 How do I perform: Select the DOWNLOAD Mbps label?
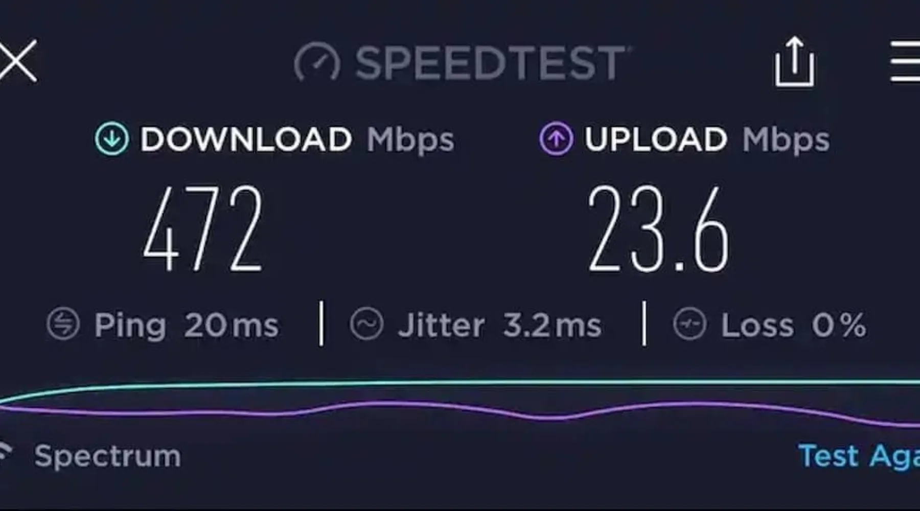(297, 140)
